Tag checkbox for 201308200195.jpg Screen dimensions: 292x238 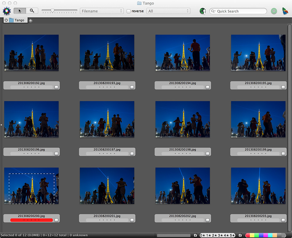(x=283, y=87)
